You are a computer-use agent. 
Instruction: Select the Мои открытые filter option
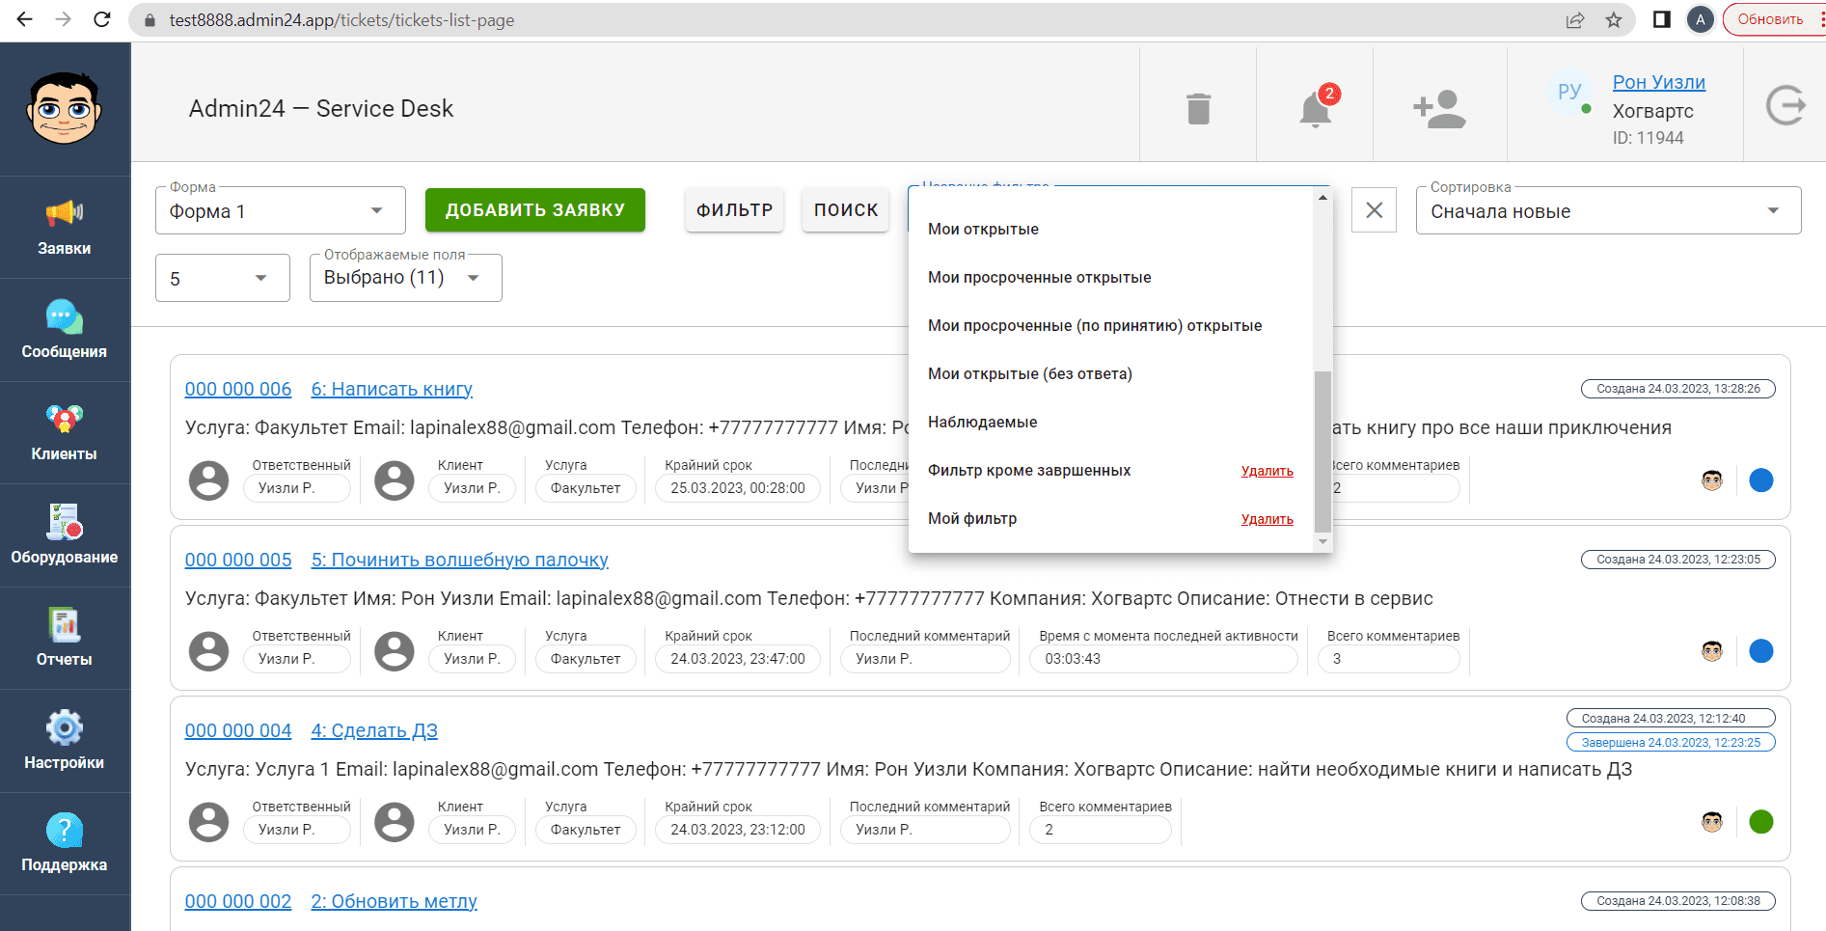983,230
